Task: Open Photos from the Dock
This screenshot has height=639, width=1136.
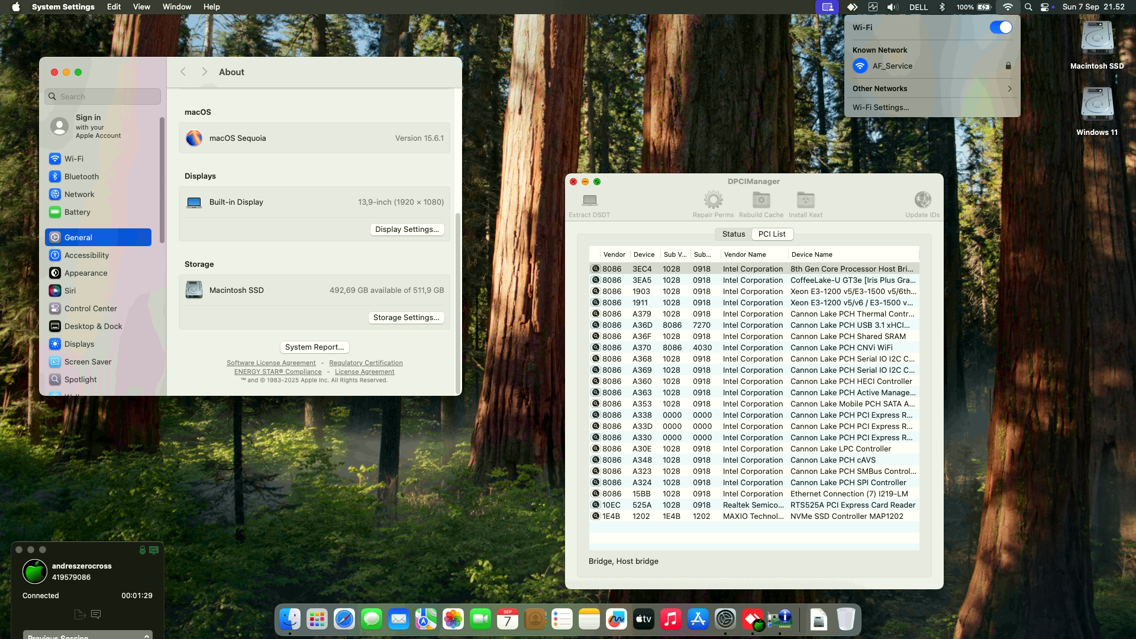Action: pyautogui.click(x=453, y=619)
